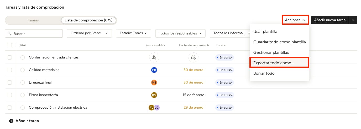The height and width of the screenshot is (129, 361).
Task: Tick the select-all checkbox in the header
Action: pyautogui.click(x=10, y=45)
